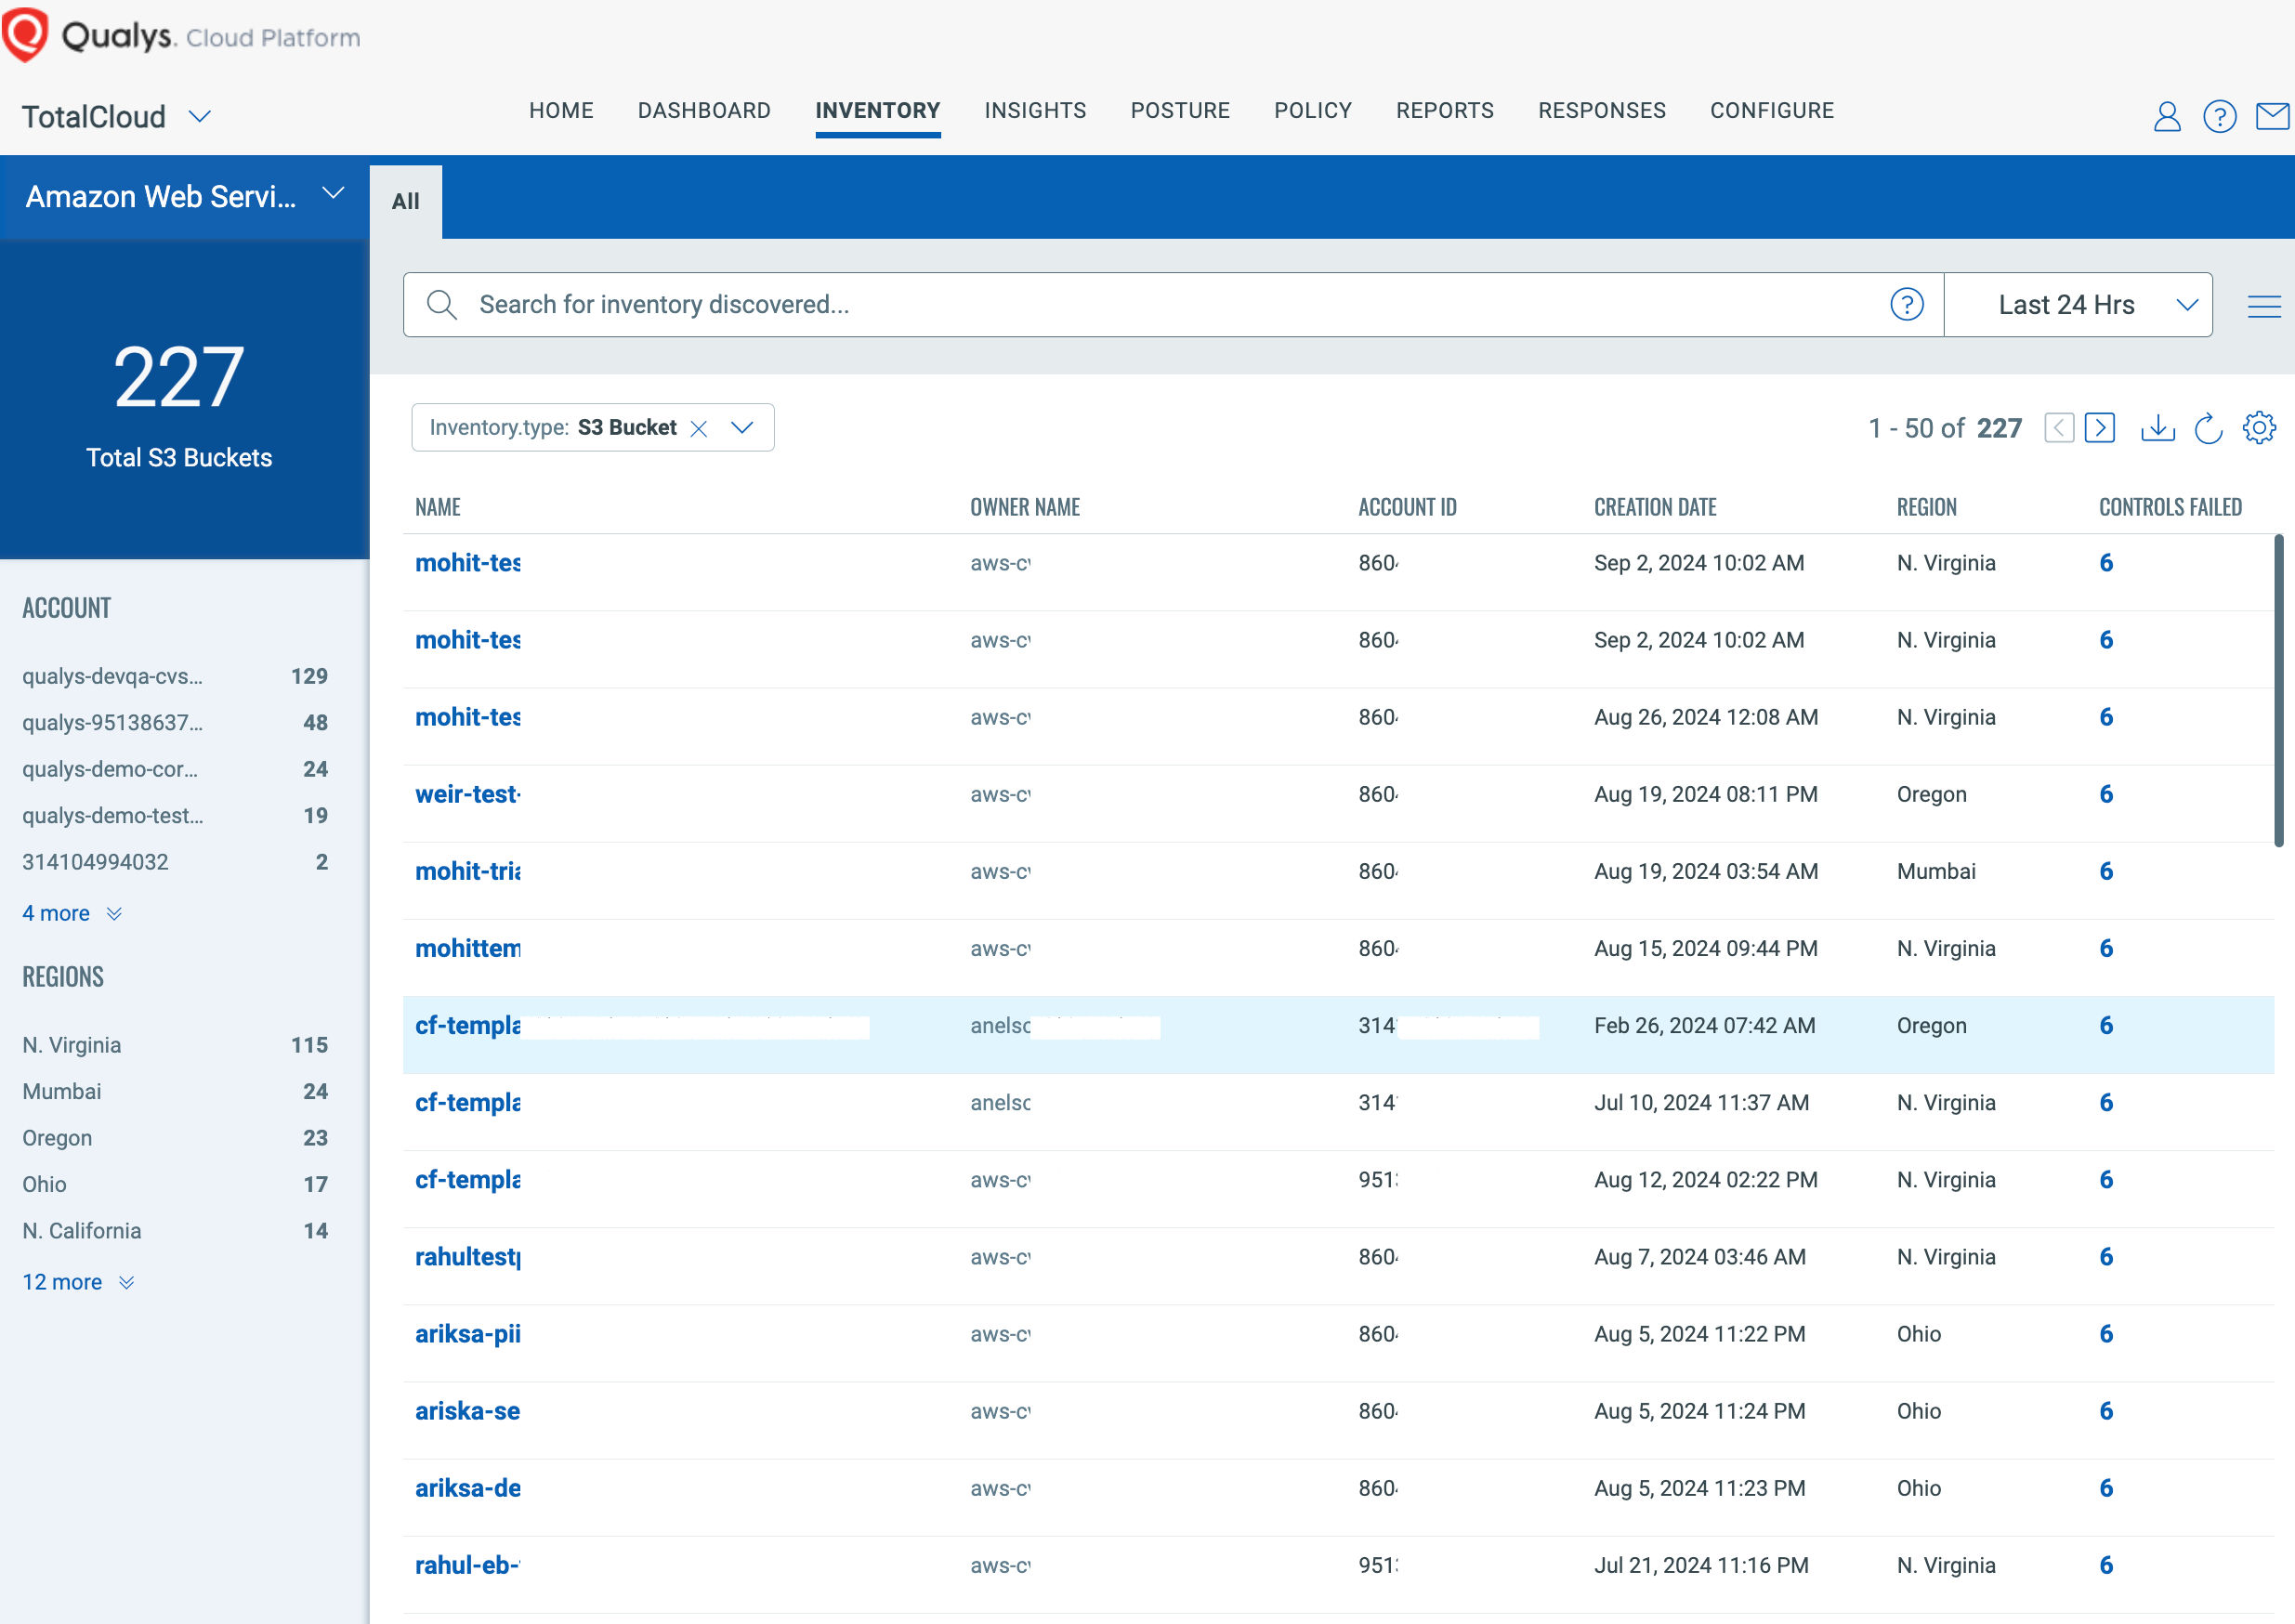Open the rahul-eb bucket link
2295x1624 pixels.
coord(468,1566)
